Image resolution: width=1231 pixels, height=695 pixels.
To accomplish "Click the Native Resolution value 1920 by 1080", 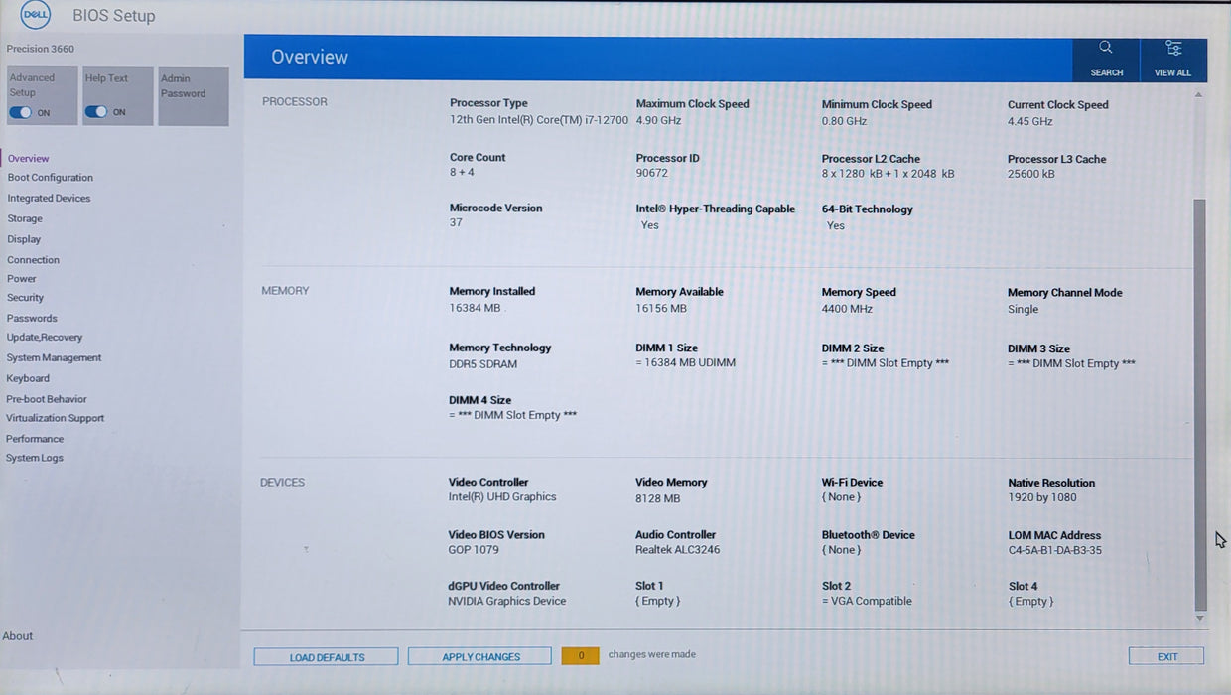I will [1042, 498].
